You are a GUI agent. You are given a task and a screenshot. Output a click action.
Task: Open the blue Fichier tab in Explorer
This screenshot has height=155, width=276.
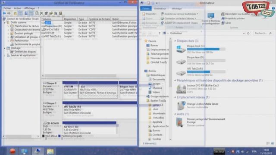146,9
